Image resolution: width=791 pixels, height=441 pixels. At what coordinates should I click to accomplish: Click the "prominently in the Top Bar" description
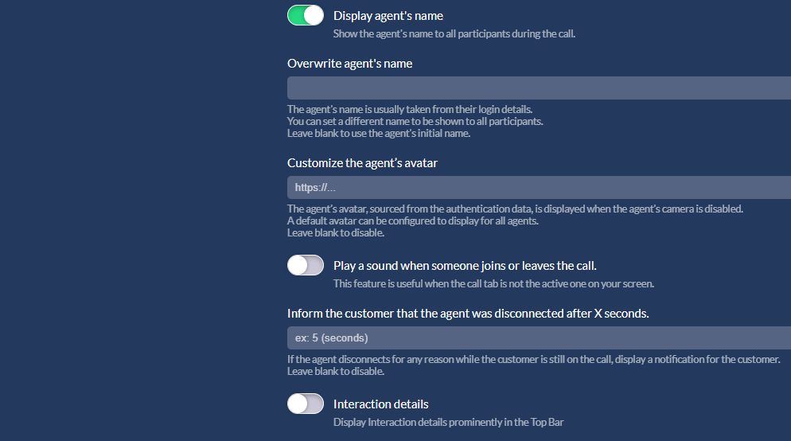[448, 423]
